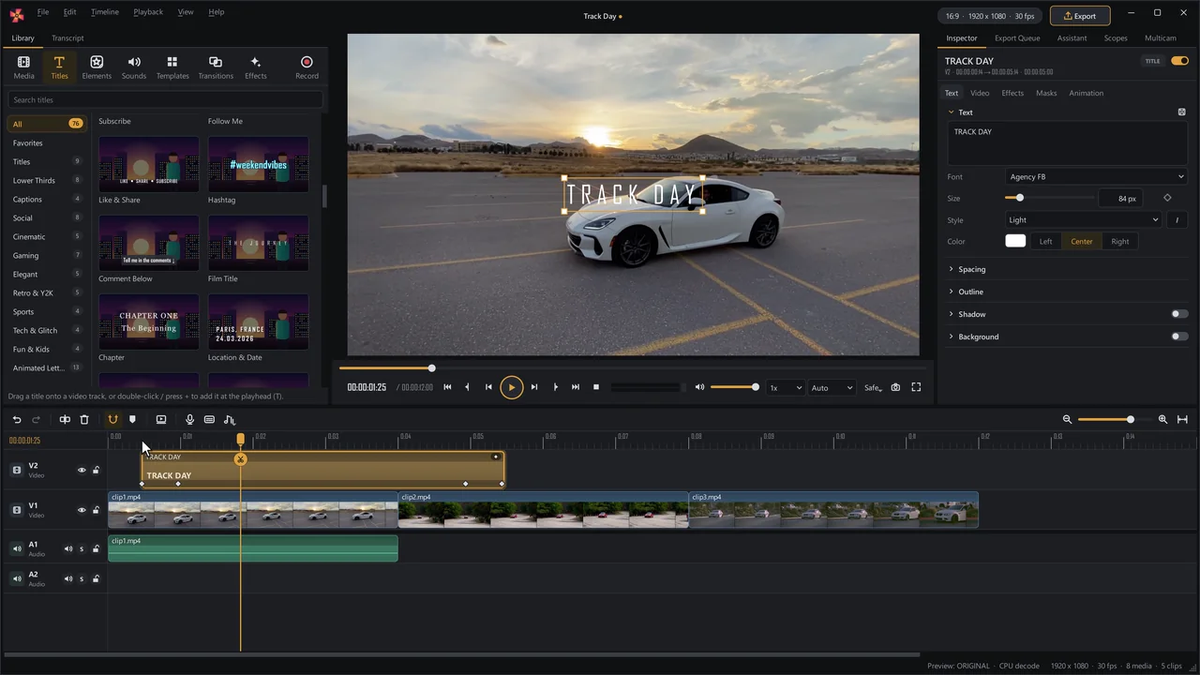Split the clip with the split tool

(65, 420)
